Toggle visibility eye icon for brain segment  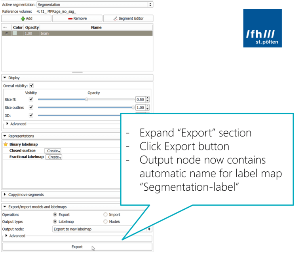point(6,34)
